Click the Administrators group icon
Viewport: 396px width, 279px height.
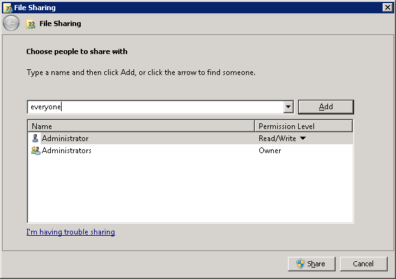(x=35, y=151)
